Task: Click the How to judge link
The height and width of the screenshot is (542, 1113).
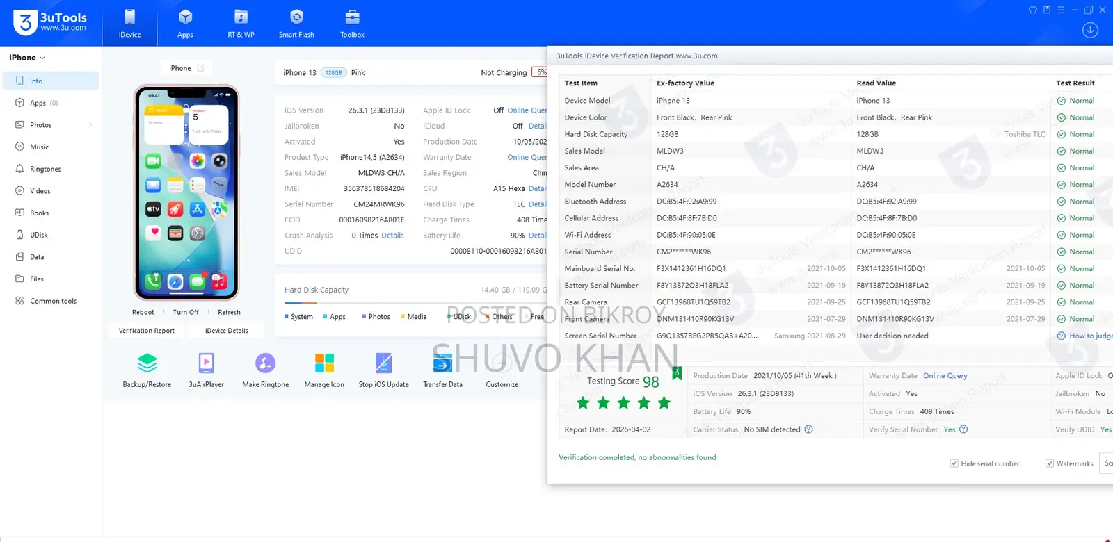Action: 1091,336
